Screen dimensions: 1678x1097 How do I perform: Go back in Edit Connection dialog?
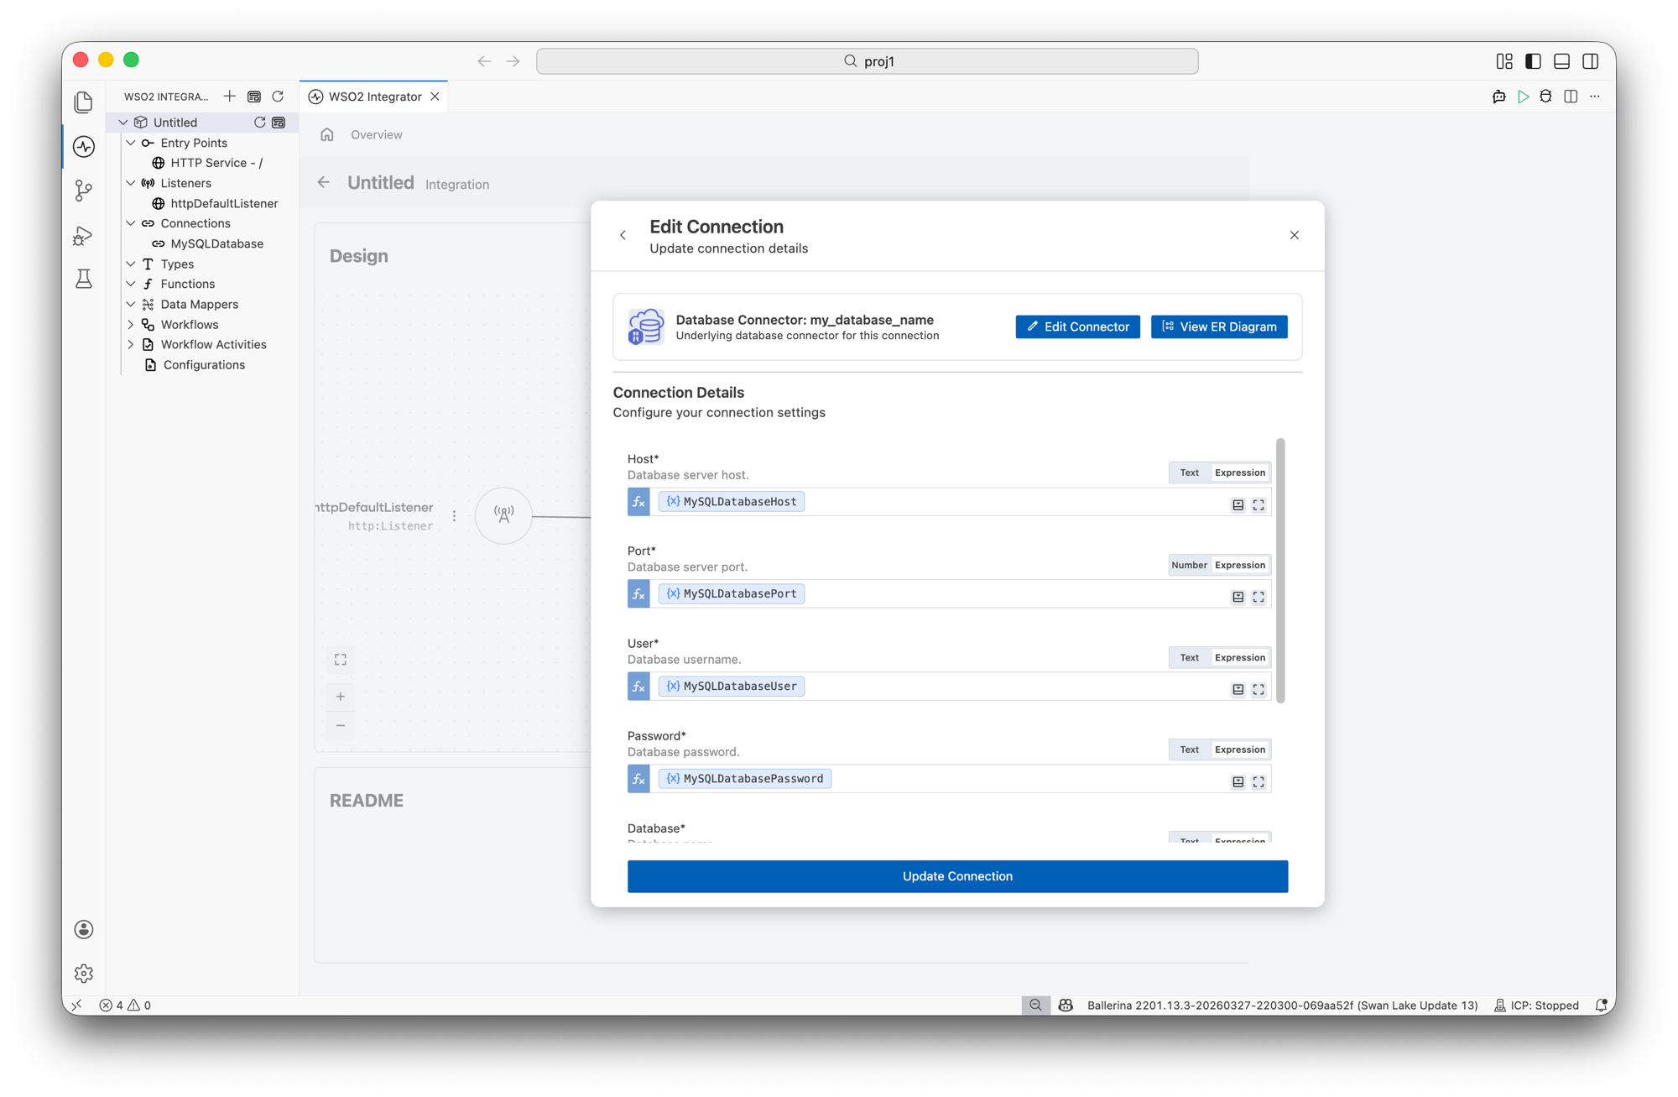pos(623,236)
